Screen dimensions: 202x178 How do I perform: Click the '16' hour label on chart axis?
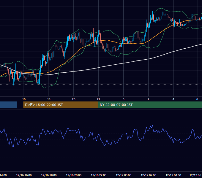tap(24, 99)
